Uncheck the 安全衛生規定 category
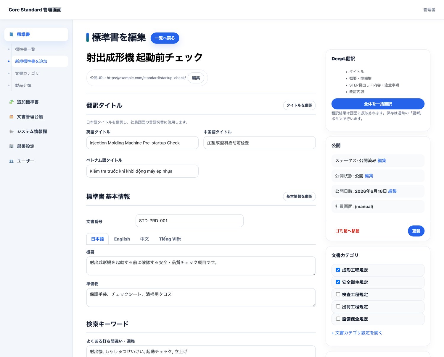444x357 pixels. pyautogui.click(x=338, y=282)
